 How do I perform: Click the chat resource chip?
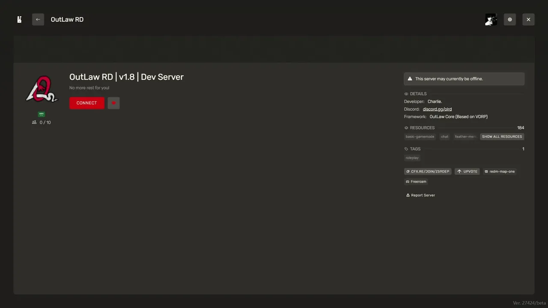[x=445, y=136]
